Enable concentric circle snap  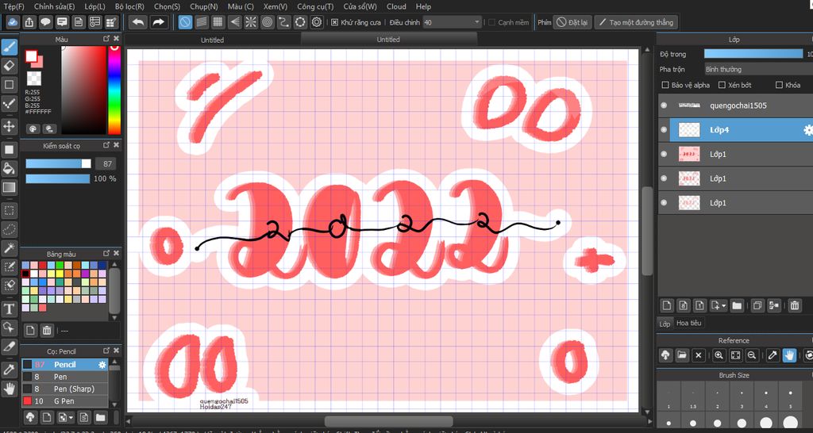point(268,22)
